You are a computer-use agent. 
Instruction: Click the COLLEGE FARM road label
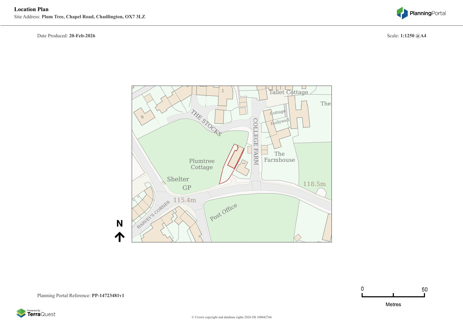[x=256, y=141]
